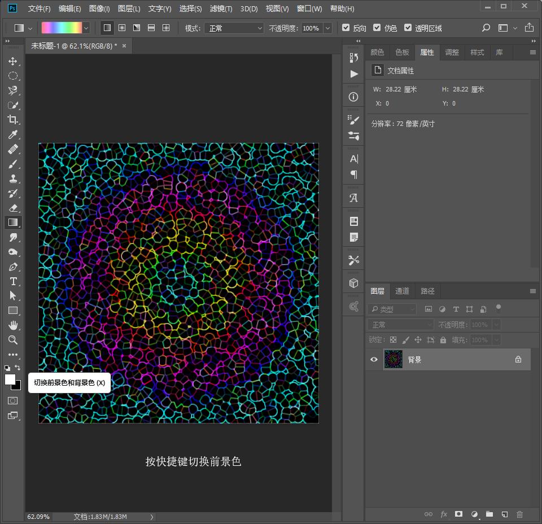Click the gradient preview bar in options
542x524 pixels.
click(62, 28)
